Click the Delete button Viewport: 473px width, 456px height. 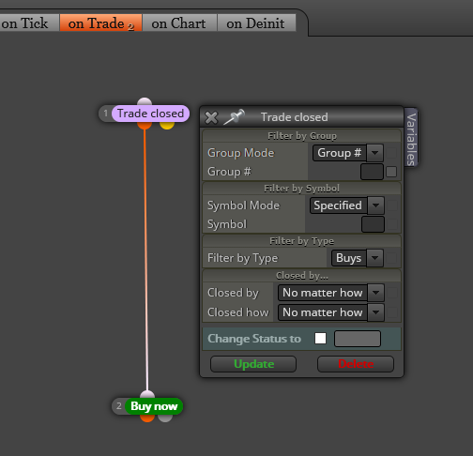pyautogui.click(x=356, y=364)
